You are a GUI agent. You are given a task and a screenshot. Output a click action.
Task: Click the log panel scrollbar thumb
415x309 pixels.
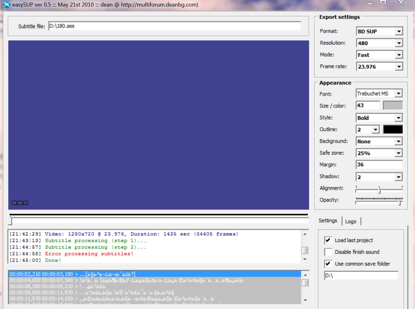pyautogui.click(x=304, y=250)
